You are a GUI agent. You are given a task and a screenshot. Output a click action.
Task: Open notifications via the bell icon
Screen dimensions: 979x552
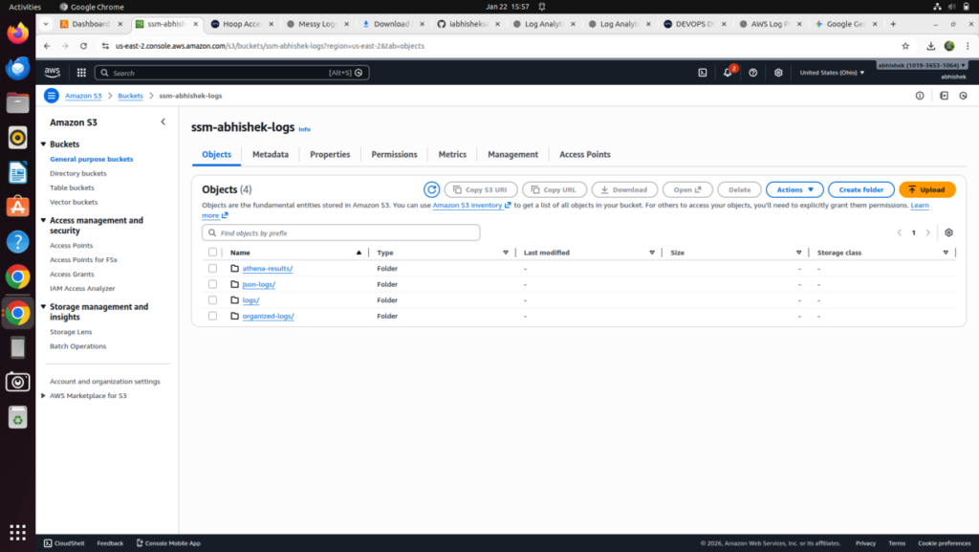726,72
